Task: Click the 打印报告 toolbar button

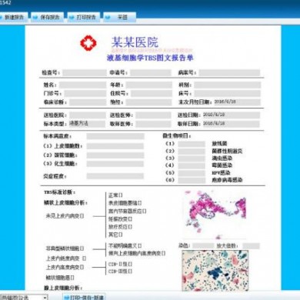Action: click(x=84, y=17)
